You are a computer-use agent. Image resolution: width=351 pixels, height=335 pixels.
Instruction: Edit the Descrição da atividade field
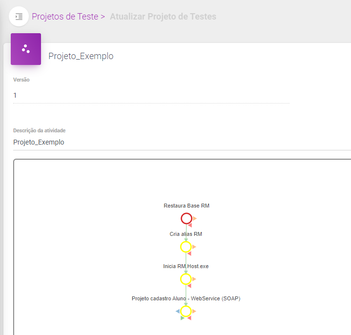click(182, 142)
